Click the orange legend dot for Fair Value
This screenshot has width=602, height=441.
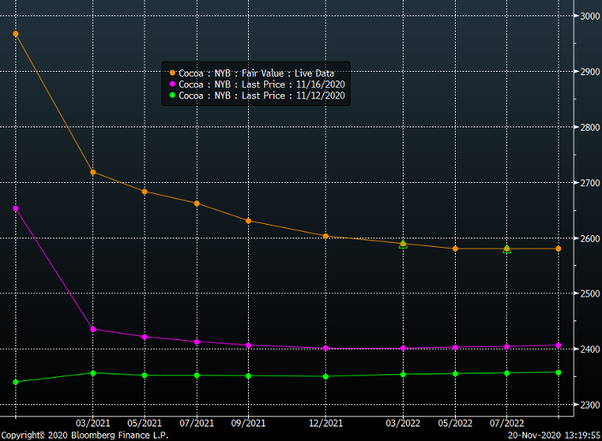[x=172, y=73]
